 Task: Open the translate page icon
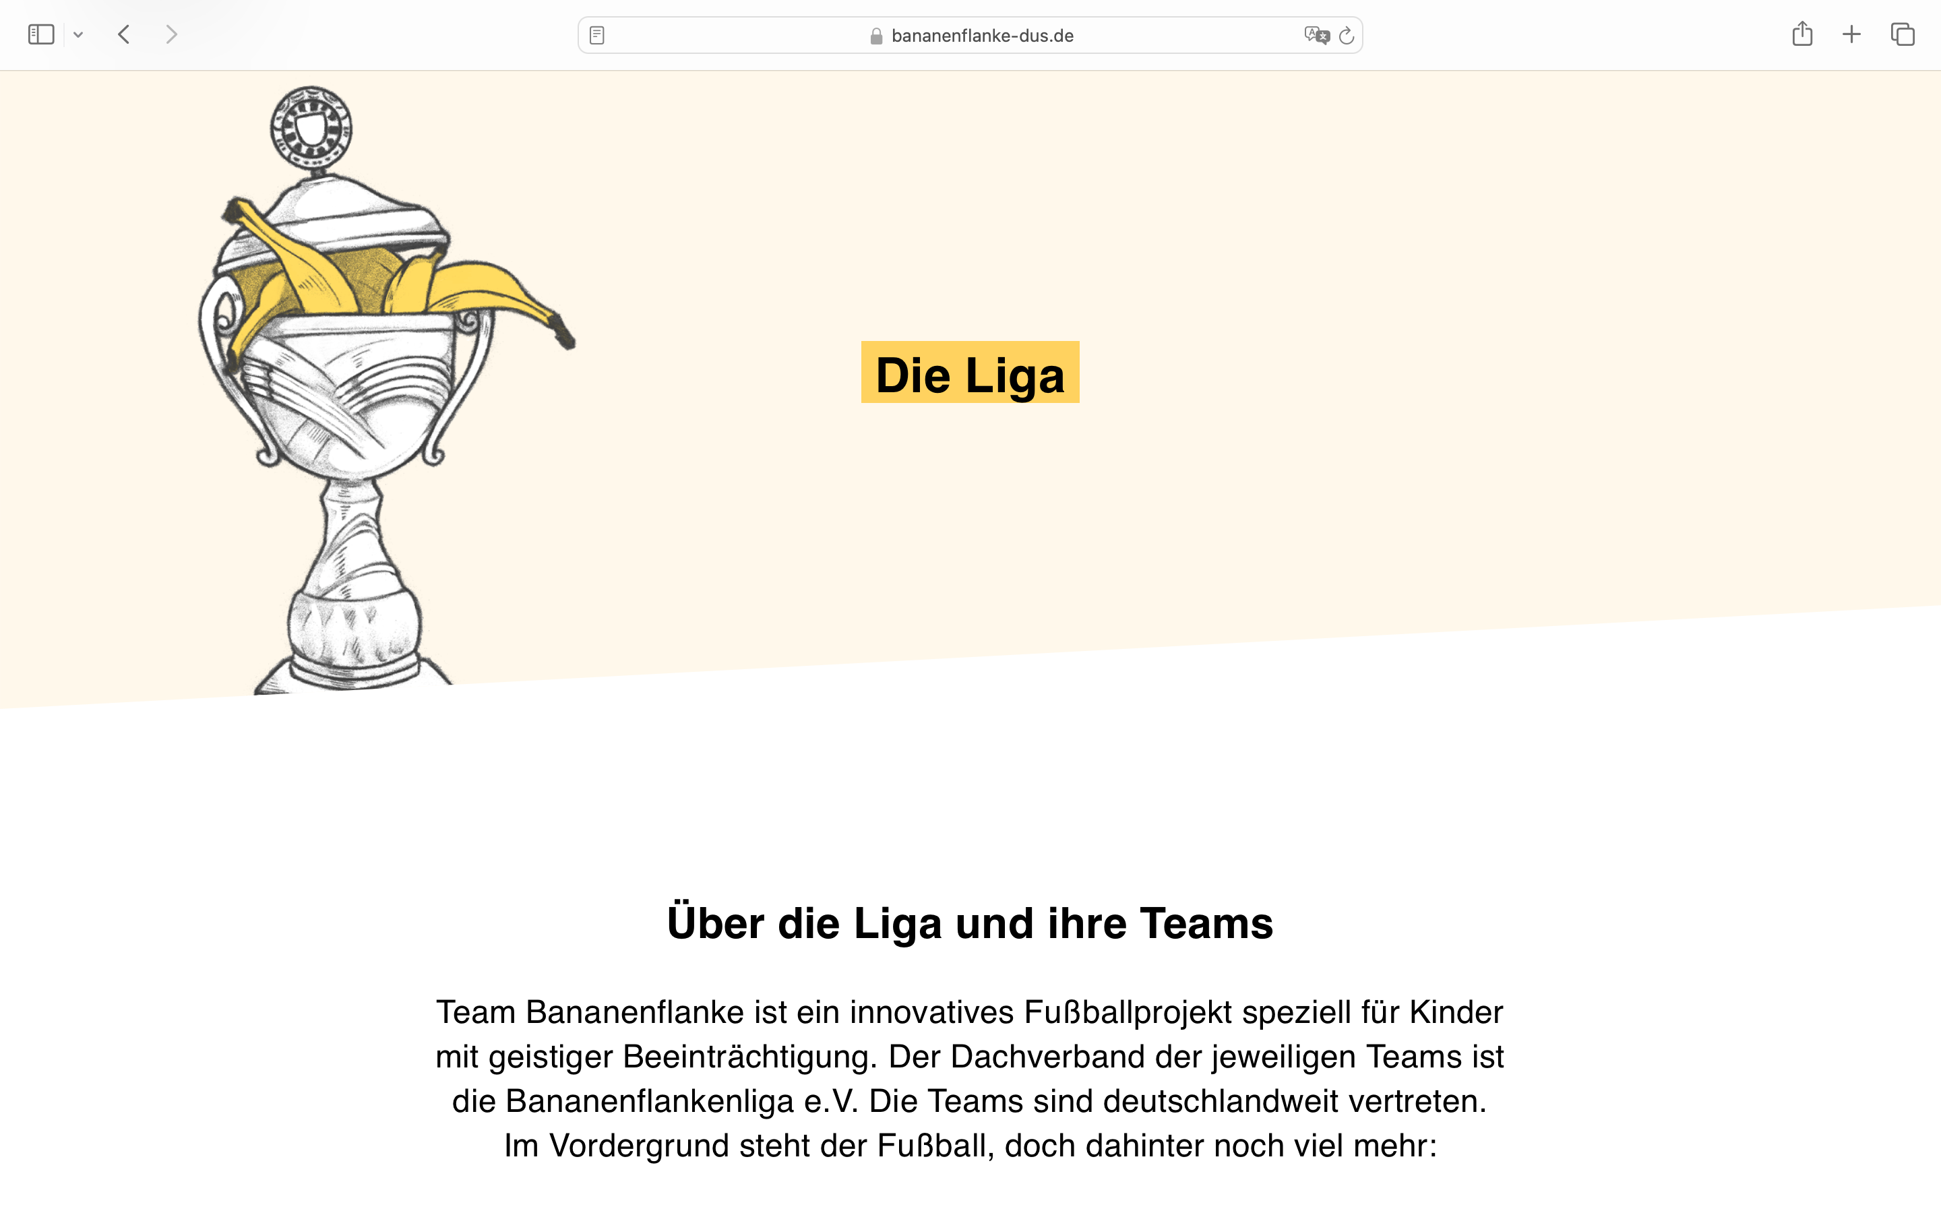coord(1316,35)
